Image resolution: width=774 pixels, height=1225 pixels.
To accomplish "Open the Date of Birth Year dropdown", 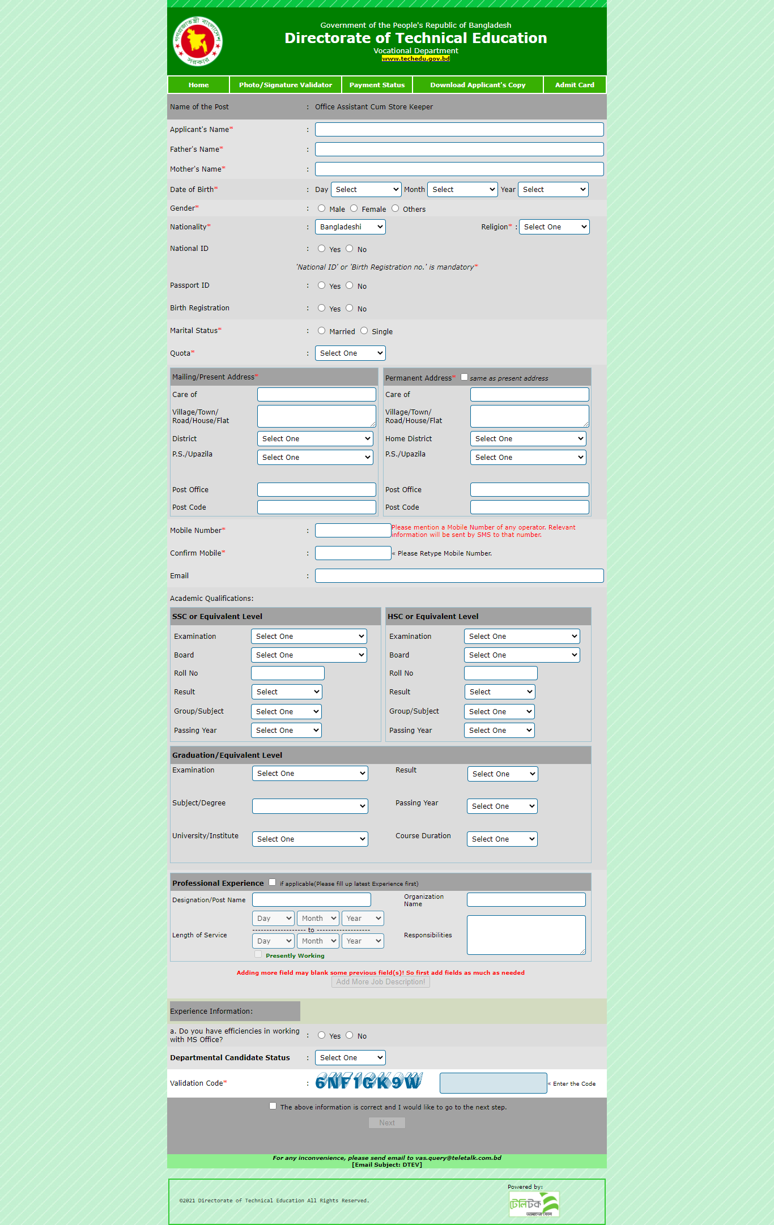I will pos(553,190).
